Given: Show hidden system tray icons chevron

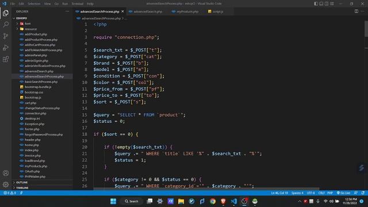Looking at the screenshot, I should point(300,201).
